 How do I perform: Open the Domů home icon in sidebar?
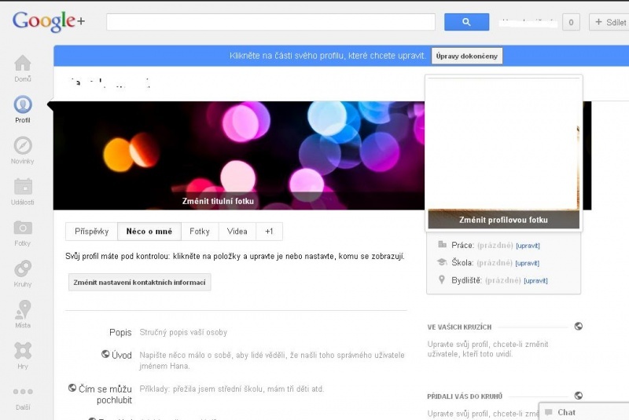click(23, 64)
